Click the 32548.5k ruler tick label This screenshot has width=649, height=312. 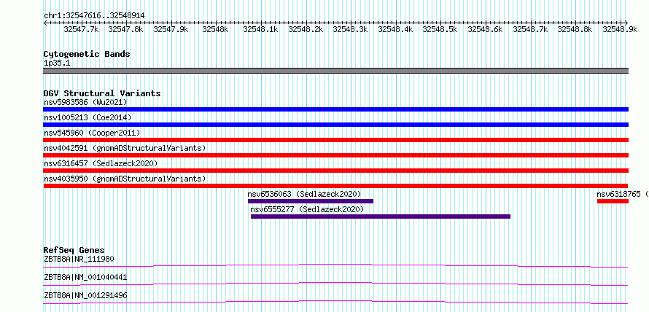tap(440, 29)
